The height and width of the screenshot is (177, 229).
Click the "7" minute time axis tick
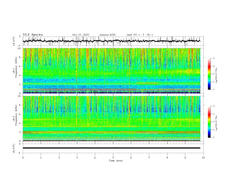(149, 158)
